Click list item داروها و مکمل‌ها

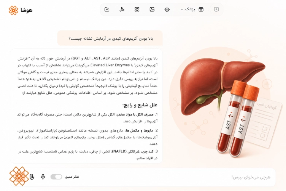[x=87, y=137]
